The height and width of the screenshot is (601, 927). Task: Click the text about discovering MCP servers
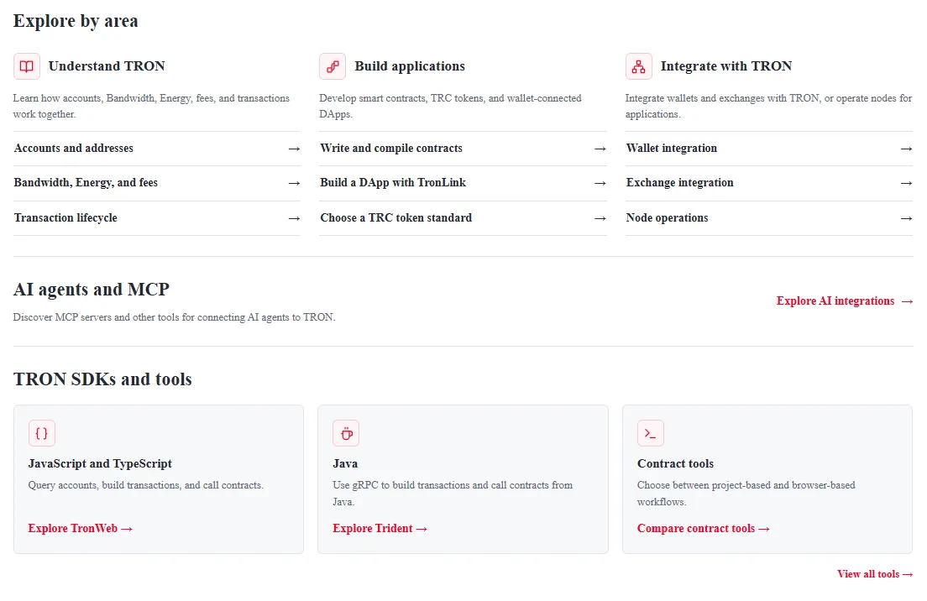point(174,317)
